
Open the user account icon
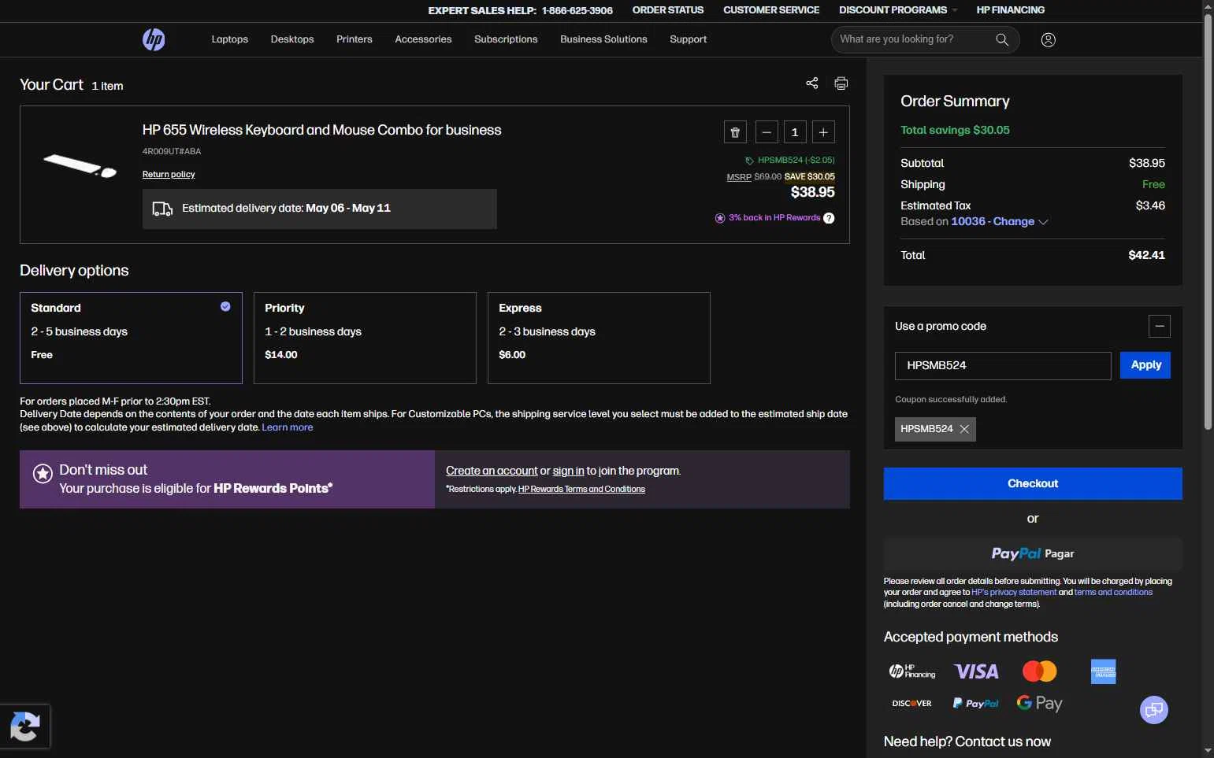[1048, 40]
